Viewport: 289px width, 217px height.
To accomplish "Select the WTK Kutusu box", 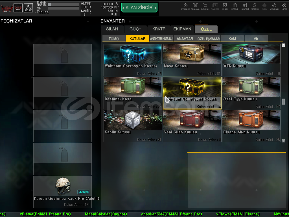I will pyautogui.click(x=251, y=60).
